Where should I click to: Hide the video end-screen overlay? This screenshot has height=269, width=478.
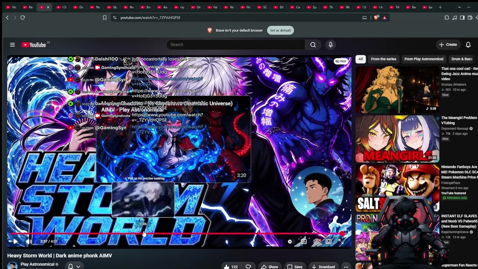point(341,61)
